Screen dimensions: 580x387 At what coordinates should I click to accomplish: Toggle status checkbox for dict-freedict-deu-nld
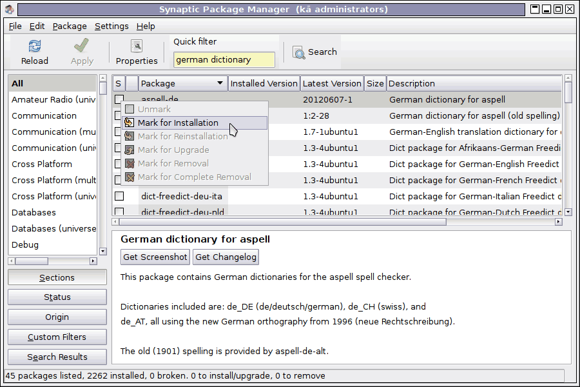coord(119,212)
